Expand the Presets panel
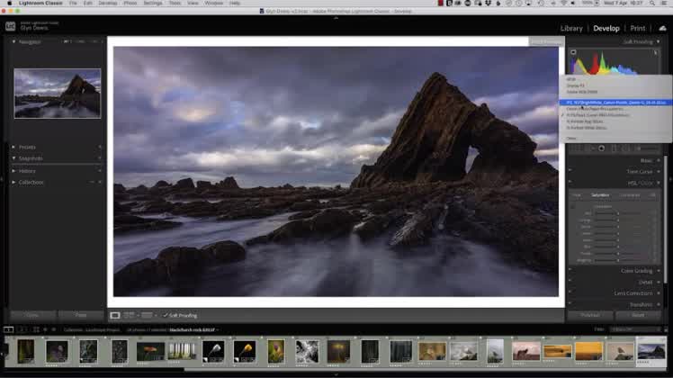673x378 pixels. [13, 147]
